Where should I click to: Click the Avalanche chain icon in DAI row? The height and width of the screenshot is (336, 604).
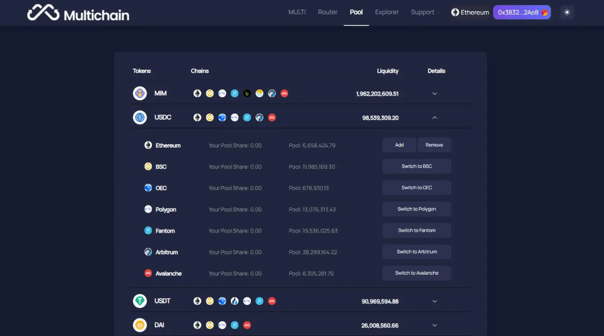[x=247, y=325]
